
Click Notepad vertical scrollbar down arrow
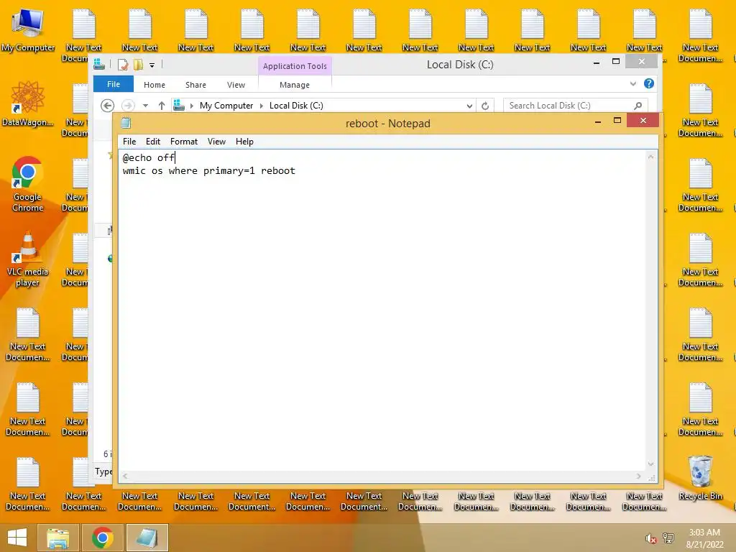click(x=650, y=464)
